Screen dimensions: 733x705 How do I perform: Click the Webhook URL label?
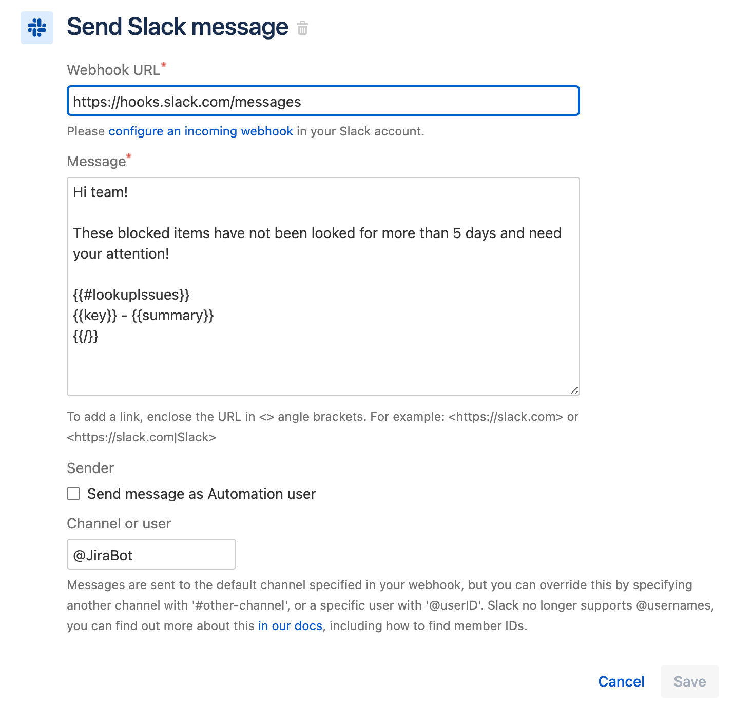[114, 70]
